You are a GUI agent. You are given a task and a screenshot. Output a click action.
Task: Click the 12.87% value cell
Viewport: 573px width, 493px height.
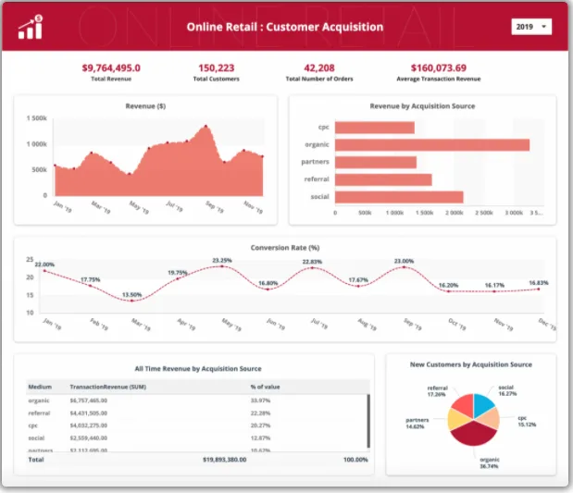point(260,438)
